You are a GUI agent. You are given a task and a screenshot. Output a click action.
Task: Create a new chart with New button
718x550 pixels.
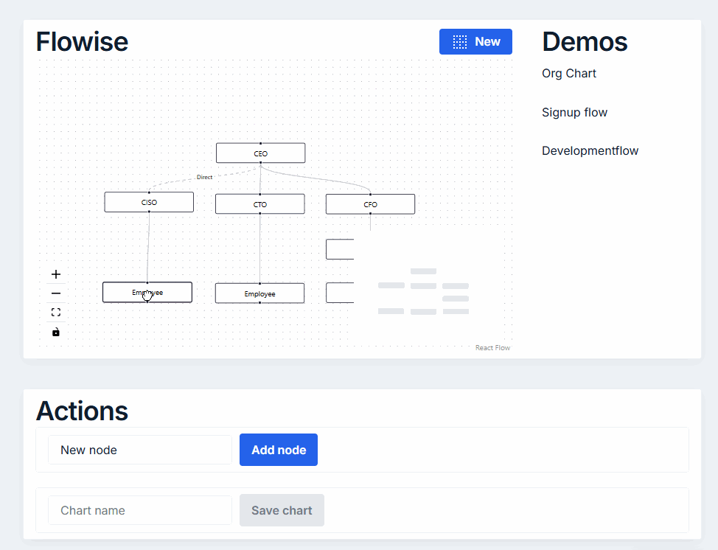pyautogui.click(x=475, y=42)
